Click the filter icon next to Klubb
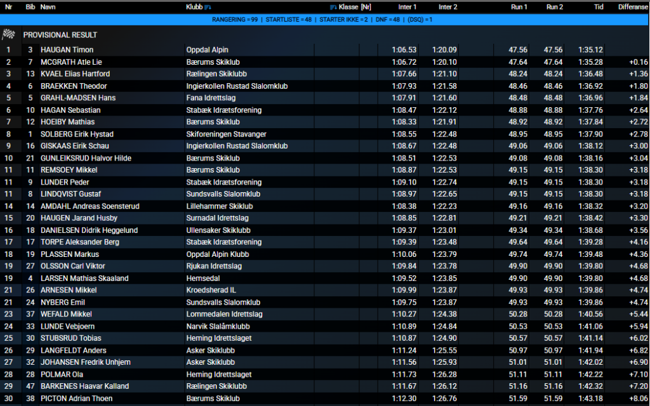 [x=208, y=8]
